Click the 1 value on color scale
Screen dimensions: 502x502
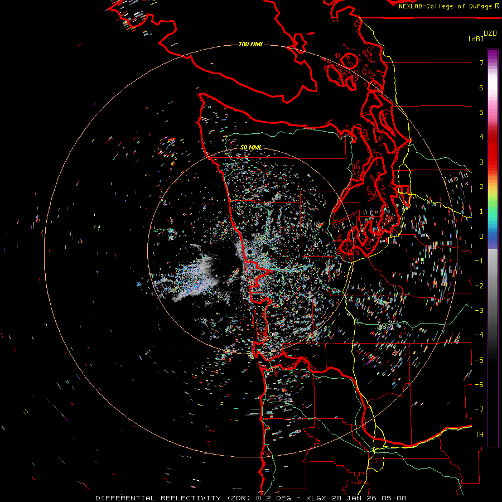pos(481,211)
